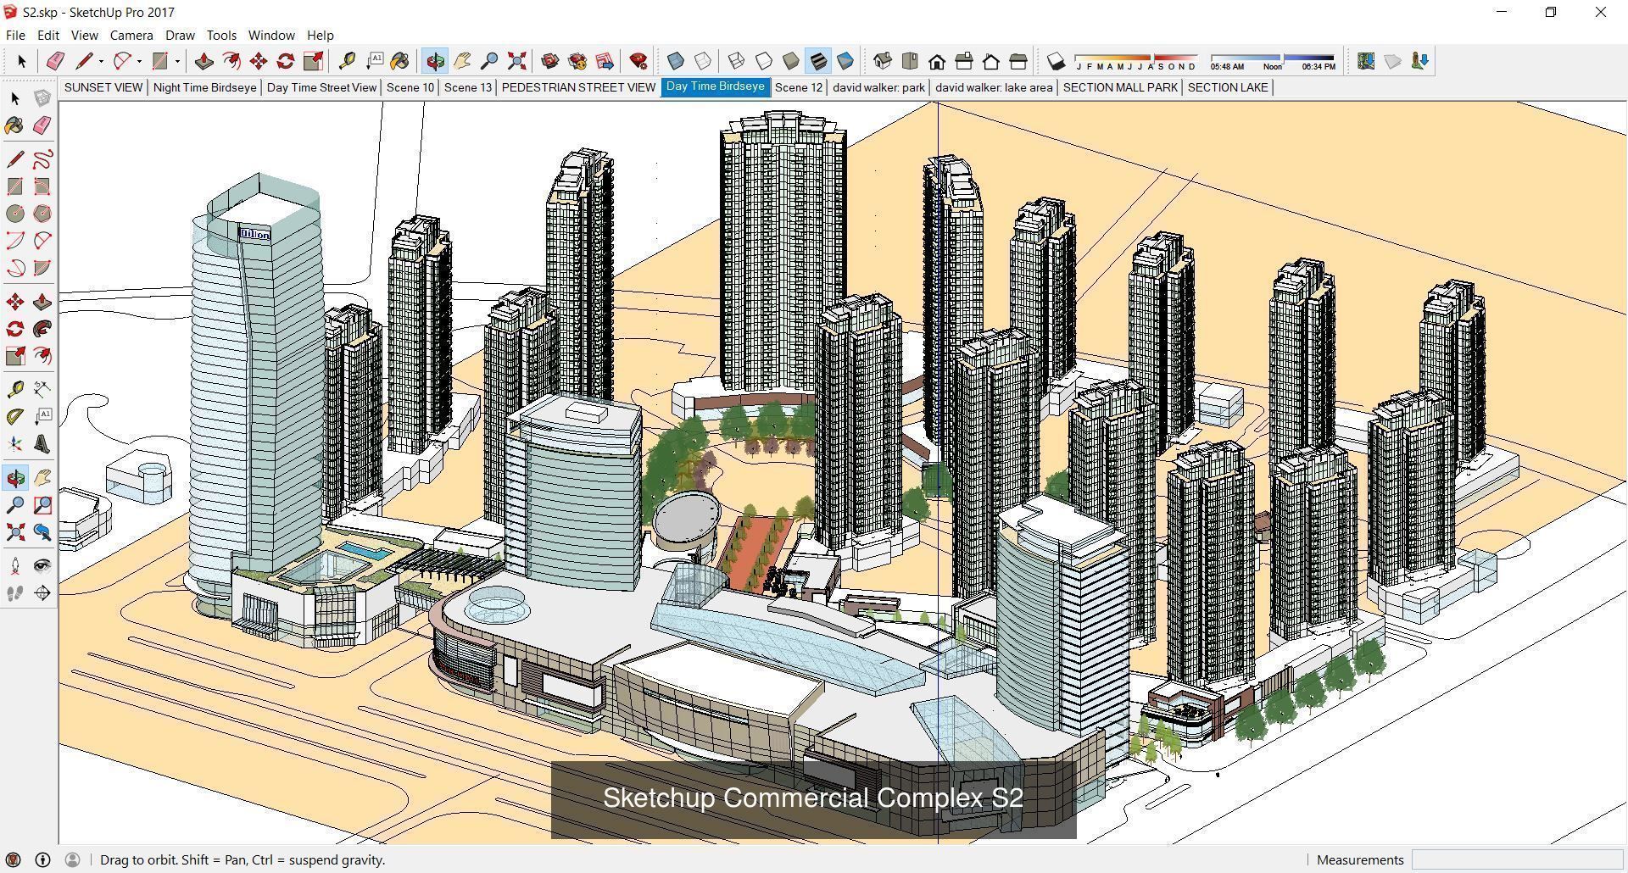Select the Eraser tool in top toolbar

(56, 61)
